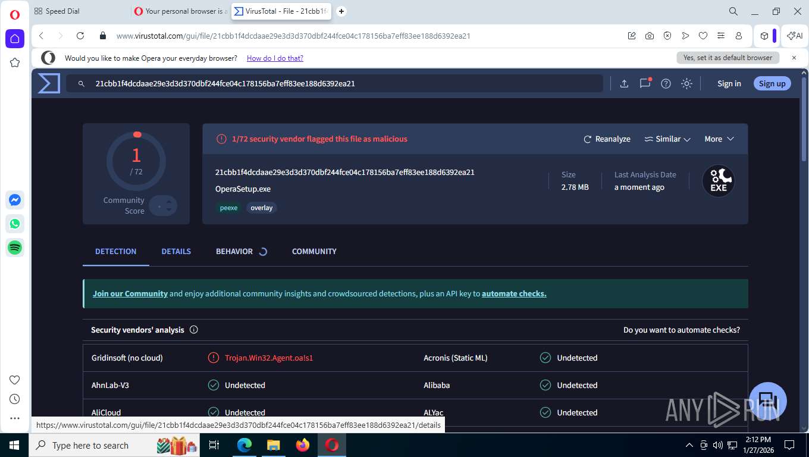Click Edit page icon in address bar
809x457 pixels.
click(632, 36)
